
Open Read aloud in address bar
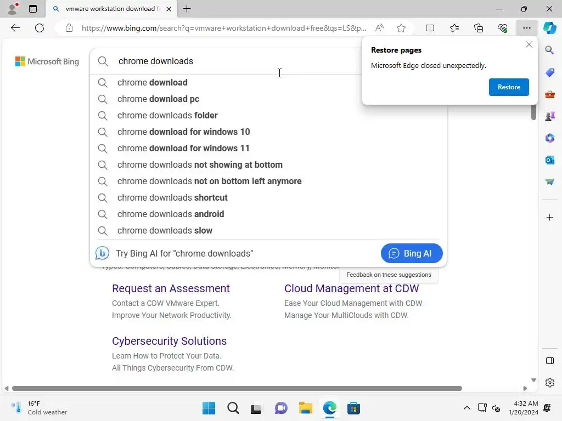pyautogui.click(x=379, y=28)
